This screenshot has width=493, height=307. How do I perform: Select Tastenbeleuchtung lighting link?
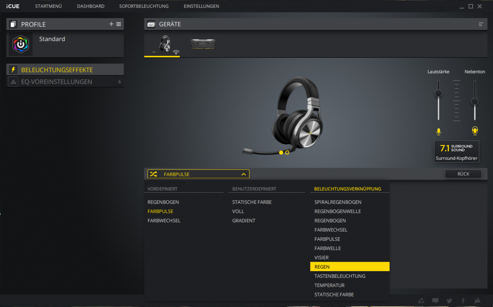tap(340, 276)
